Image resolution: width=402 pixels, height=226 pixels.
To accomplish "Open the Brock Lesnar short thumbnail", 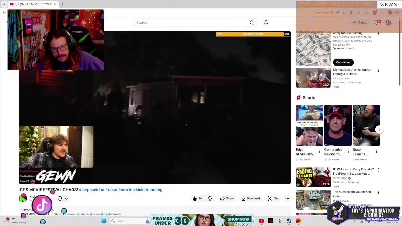I will point(366,125).
